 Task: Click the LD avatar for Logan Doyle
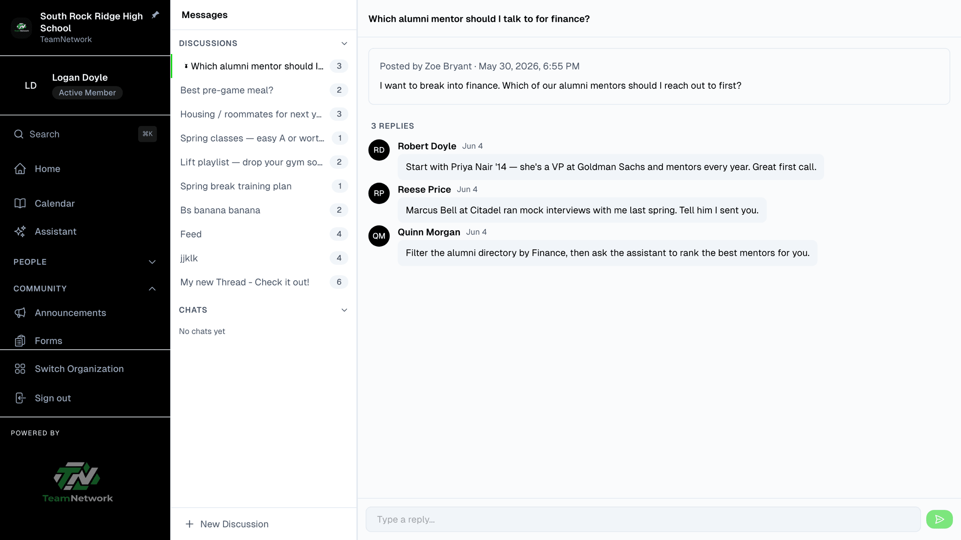(30, 85)
